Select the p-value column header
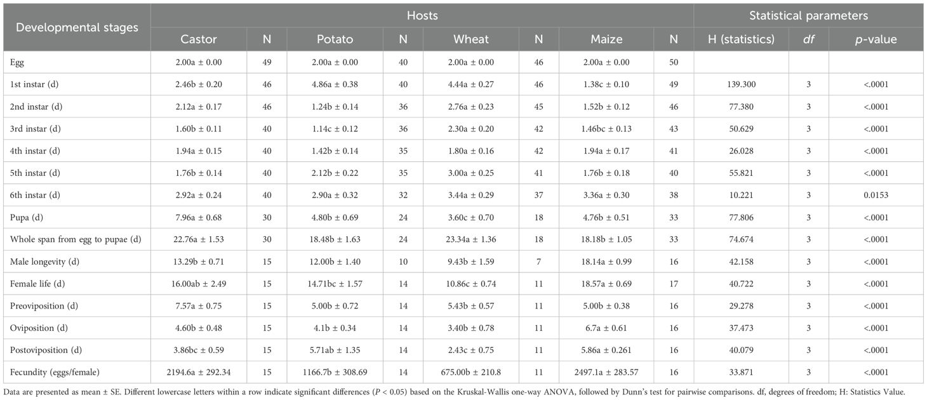Screen dimensions: 927x400 click(x=876, y=39)
